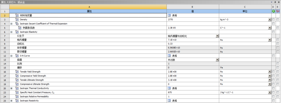Click the pin icon in the panel title bar
Viewport: 281px width, 103px height.
[275, 2]
